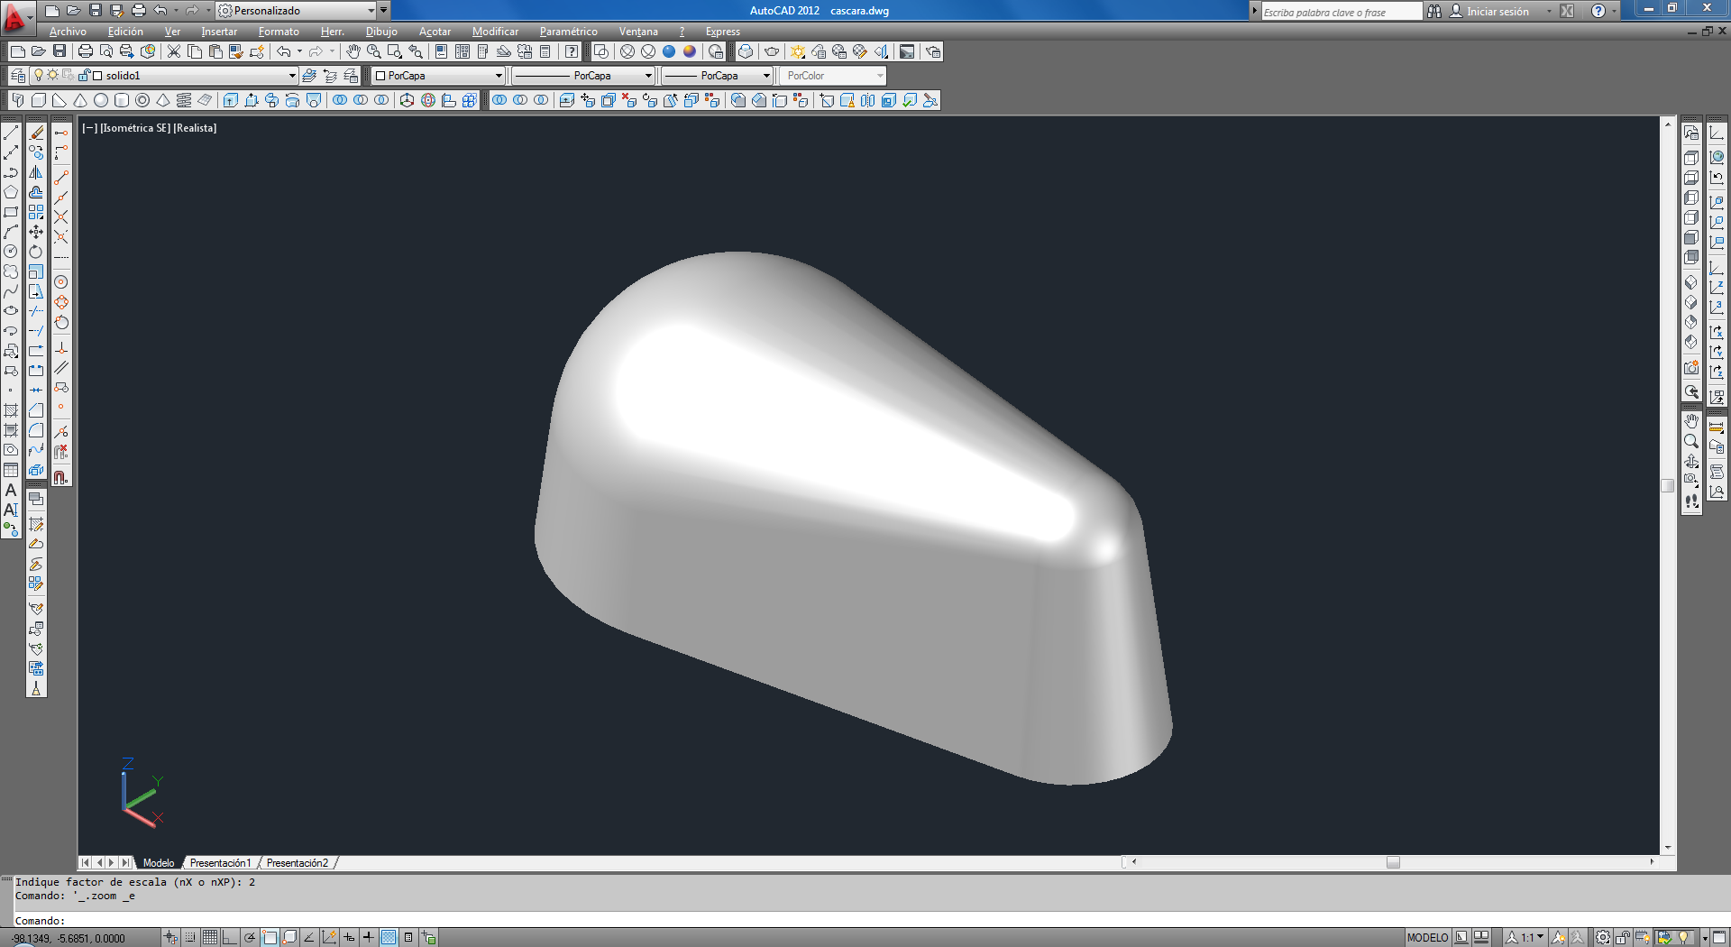Image resolution: width=1731 pixels, height=947 pixels.
Task: Select the Torus solid tool
Action: click(x=142, y=100)
